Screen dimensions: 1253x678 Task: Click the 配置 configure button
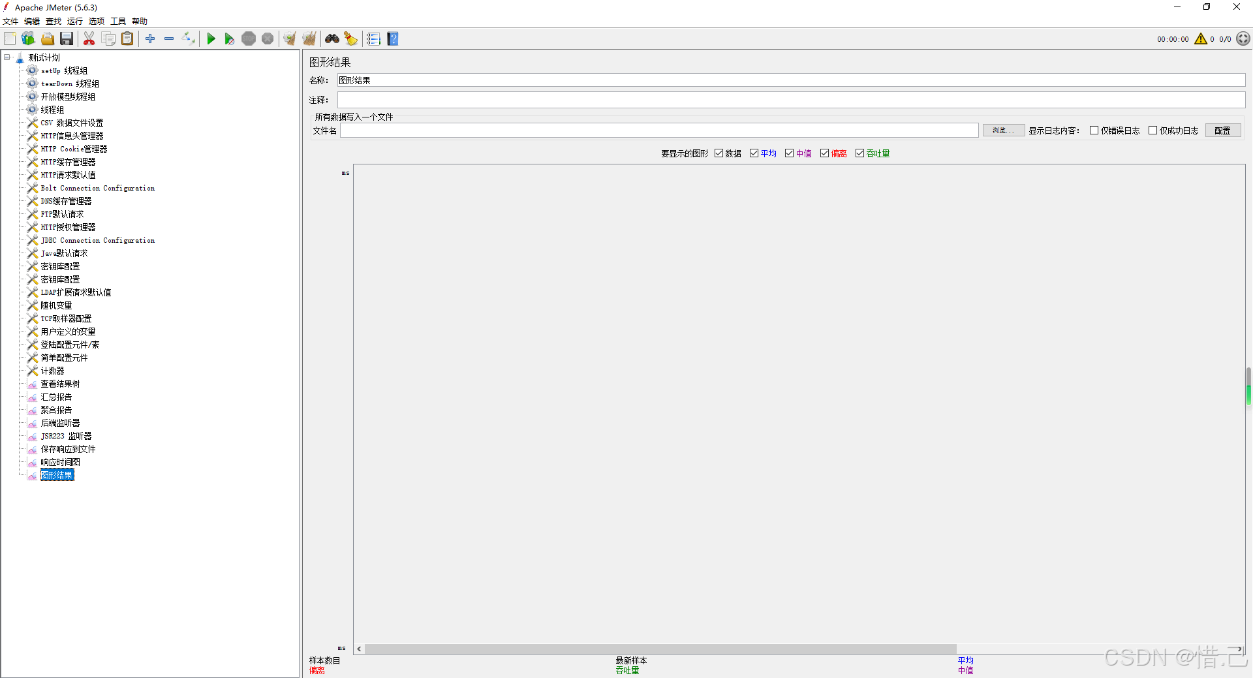pos(1223,131)
